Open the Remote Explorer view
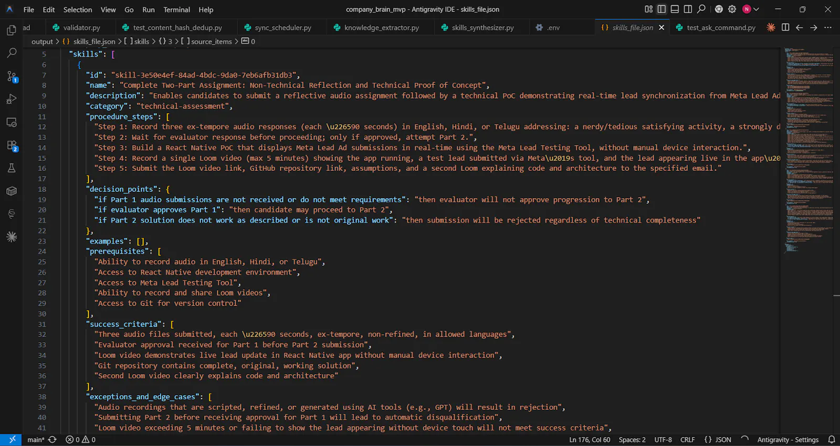Screen dimensions: 840x446 12,122
